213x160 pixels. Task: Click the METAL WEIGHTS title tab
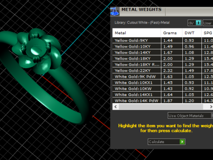coord(142,10)
